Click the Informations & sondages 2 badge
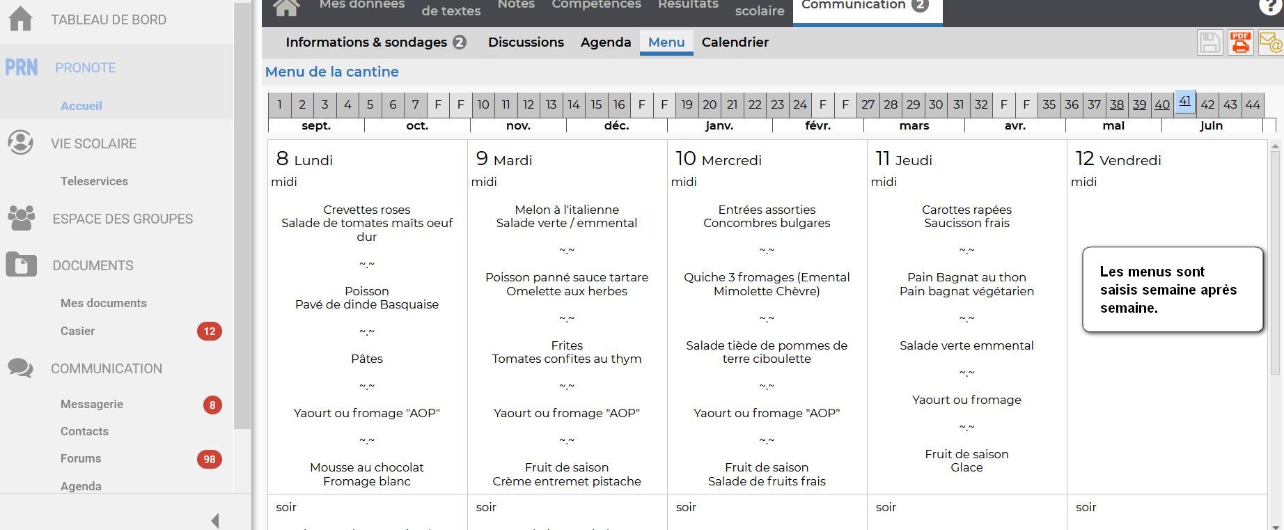 coord(460,42)
